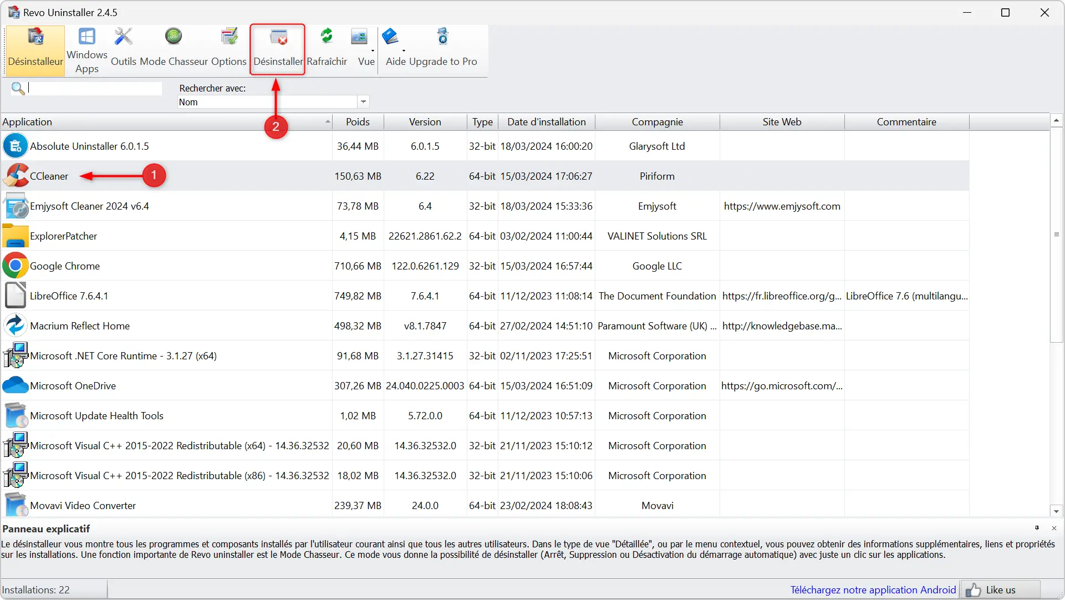Open the Options toolbar icon

tap(229, 37)
